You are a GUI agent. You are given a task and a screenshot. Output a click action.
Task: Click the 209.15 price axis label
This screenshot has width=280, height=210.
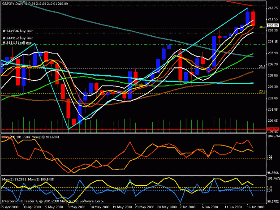click(273, 42)
